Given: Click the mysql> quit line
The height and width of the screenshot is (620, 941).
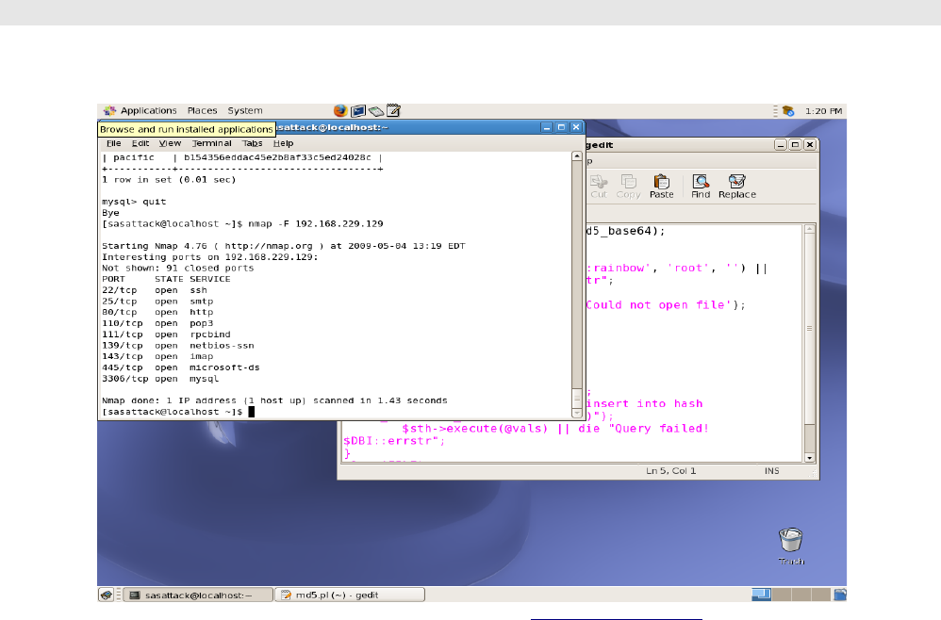Looking at the screenshot, I should [134, 202].
